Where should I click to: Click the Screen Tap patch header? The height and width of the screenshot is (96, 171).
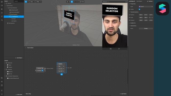[40, 68]
